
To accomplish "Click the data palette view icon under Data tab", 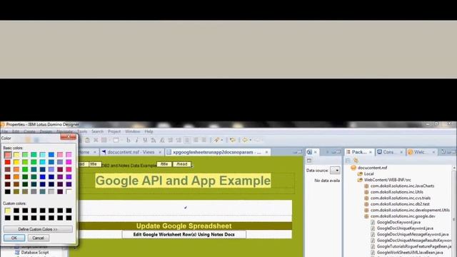I will click(x=309, y=161).
